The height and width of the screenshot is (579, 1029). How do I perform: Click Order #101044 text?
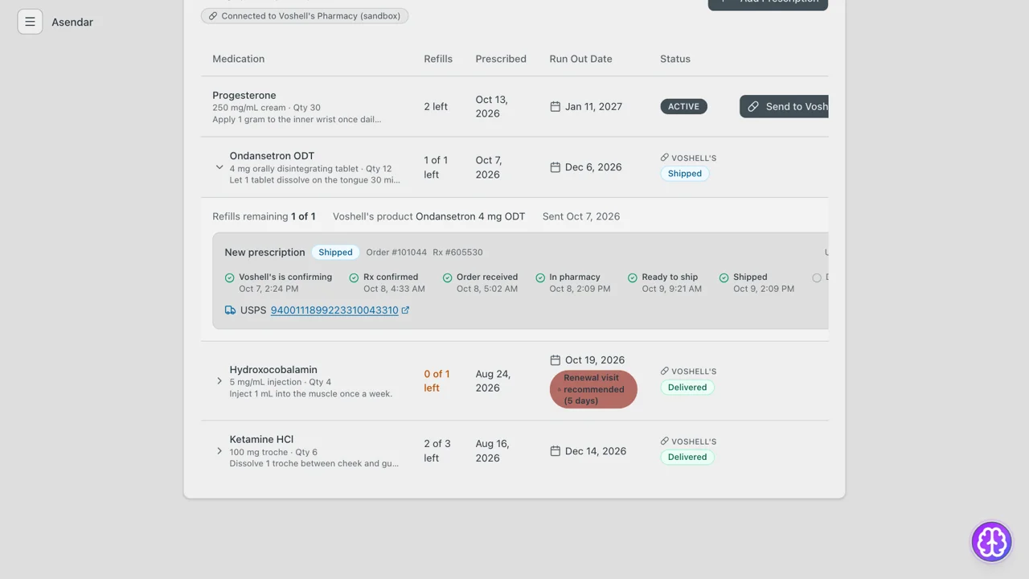[x=396, y=253]
